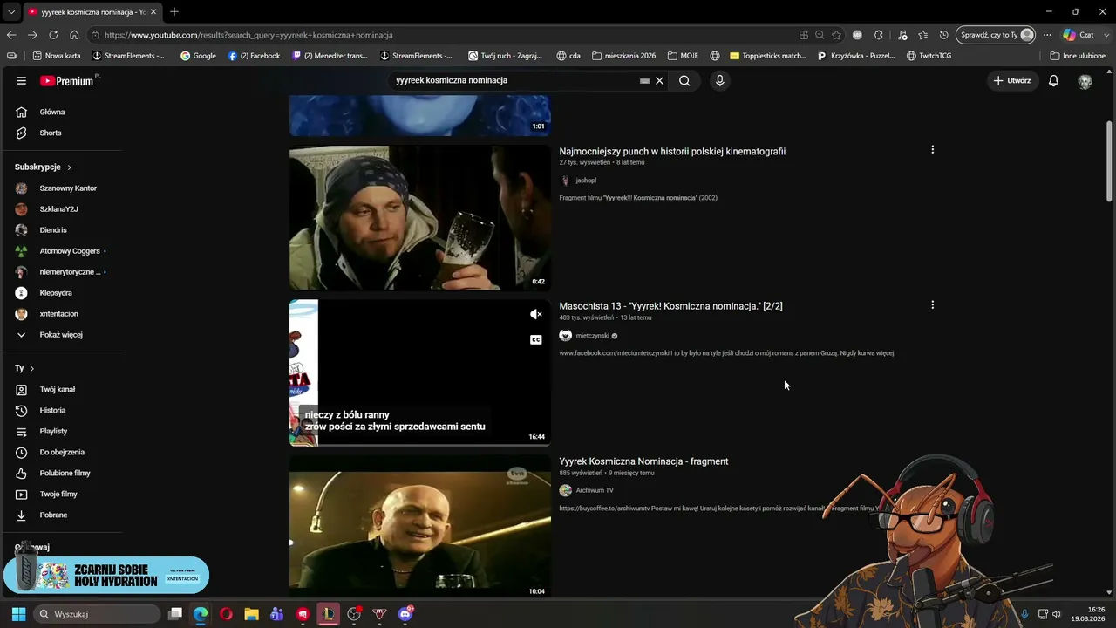
Task: Open the Google bookmark
Action: [198, 56]
